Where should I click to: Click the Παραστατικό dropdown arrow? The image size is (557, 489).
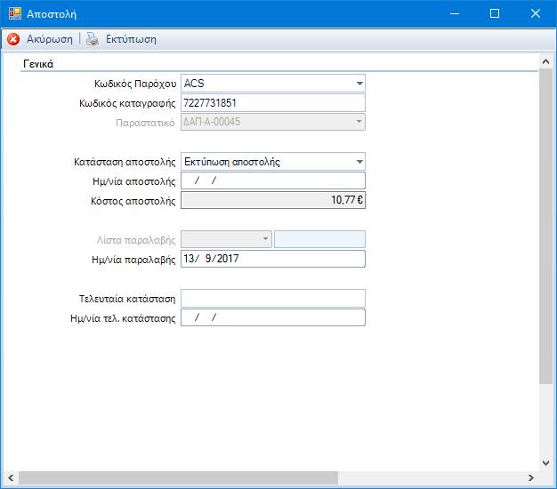359,122
